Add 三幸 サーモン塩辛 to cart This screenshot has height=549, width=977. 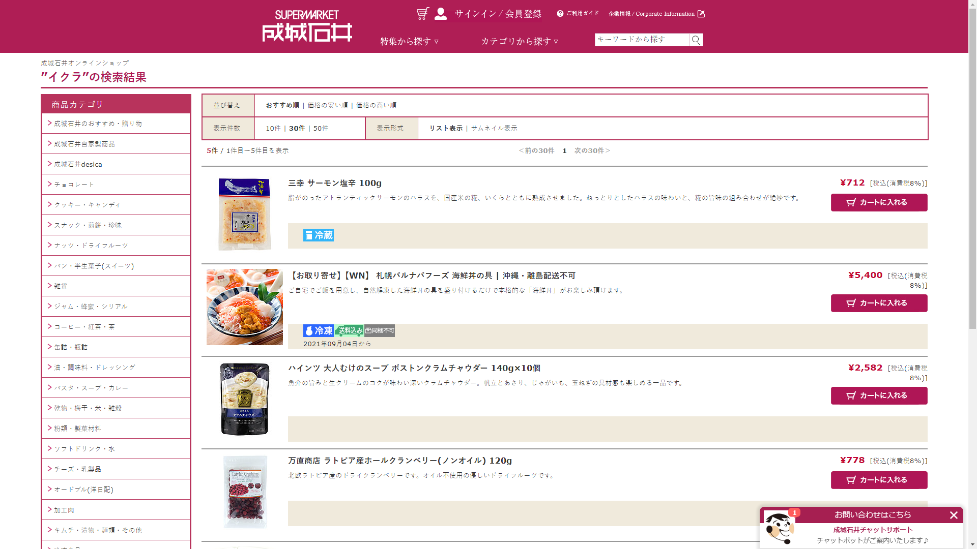pyautogui.click(x=879, y=202)
